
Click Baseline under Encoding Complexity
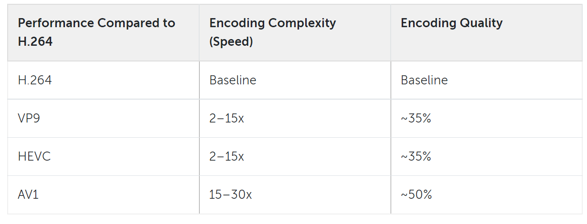click(x=233, y=80)
